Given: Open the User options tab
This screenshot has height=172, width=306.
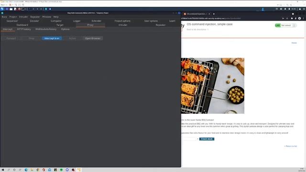Looking at the screenshot, I should click(x=151, y=21).
